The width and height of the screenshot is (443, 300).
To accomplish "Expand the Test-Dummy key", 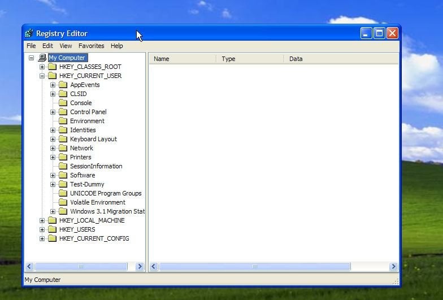I will click(53, 184).
